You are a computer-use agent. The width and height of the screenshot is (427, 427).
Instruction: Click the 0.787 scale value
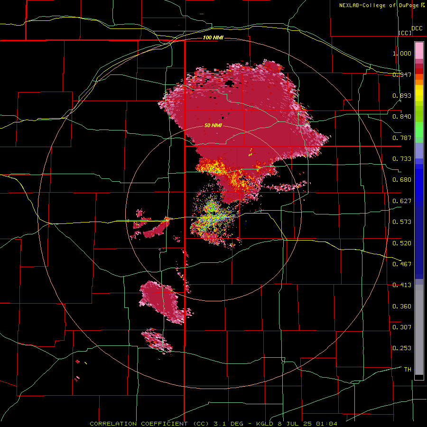pos(402,138)
